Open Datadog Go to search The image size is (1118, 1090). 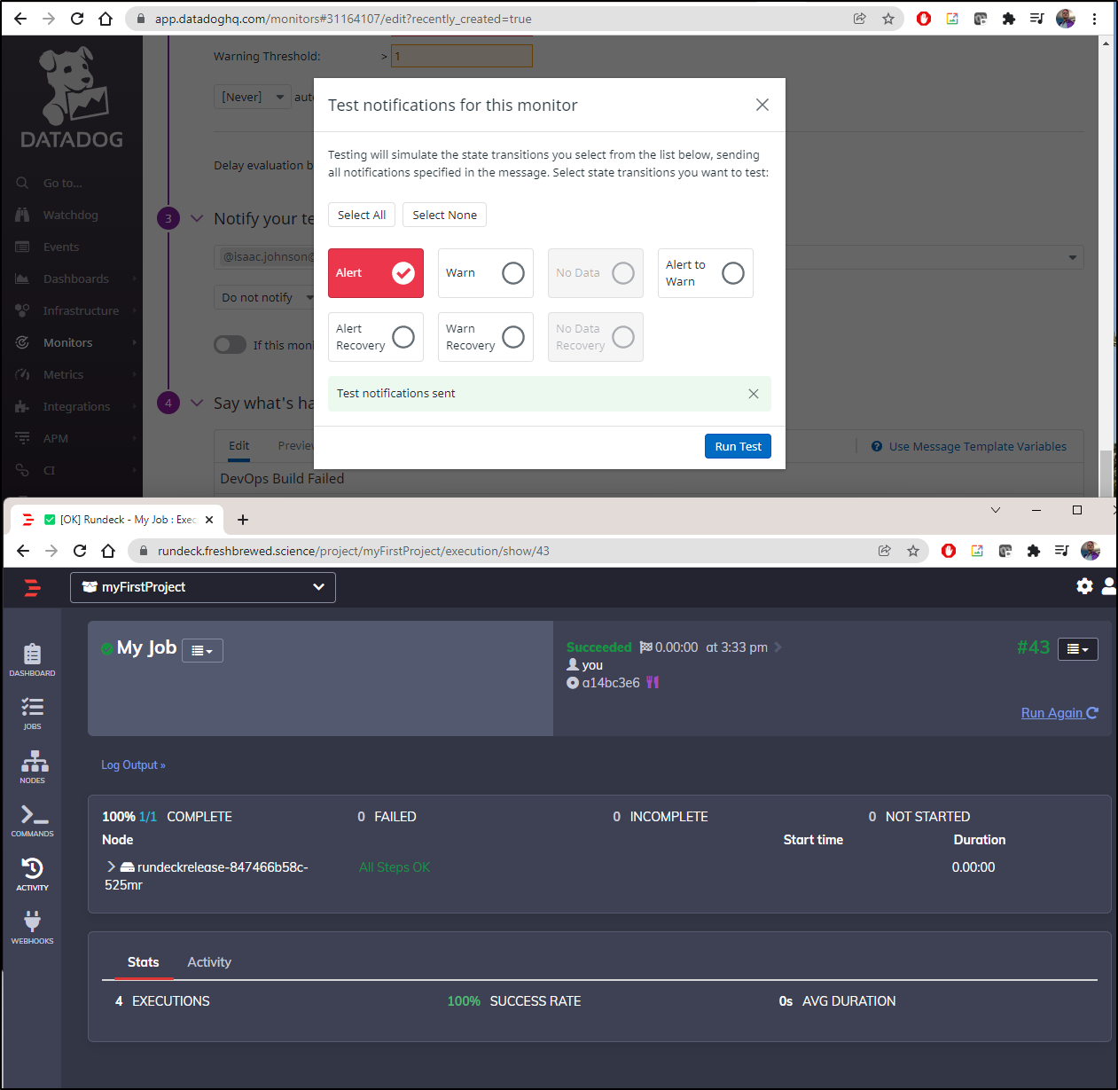coord(63,183)
